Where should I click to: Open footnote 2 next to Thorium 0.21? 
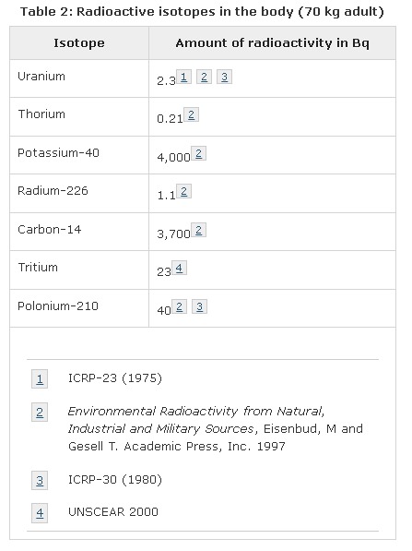tap(192, 114)
